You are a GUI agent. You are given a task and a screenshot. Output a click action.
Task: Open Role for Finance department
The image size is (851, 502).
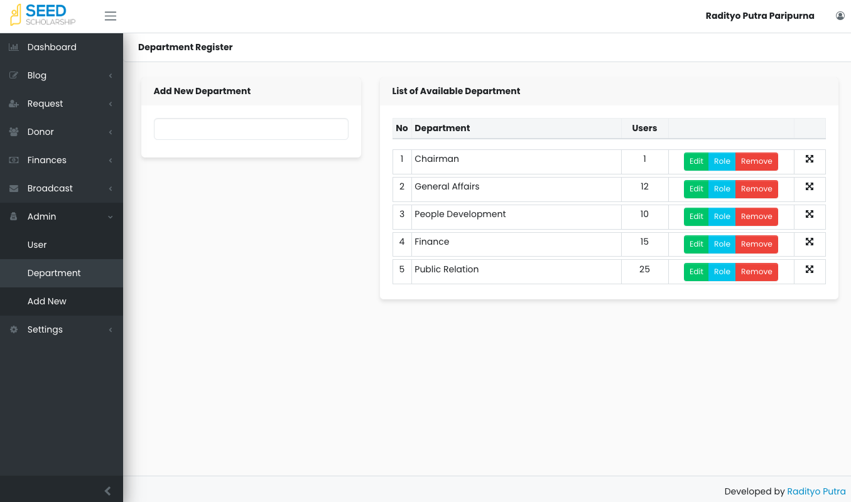click(722, 244)
